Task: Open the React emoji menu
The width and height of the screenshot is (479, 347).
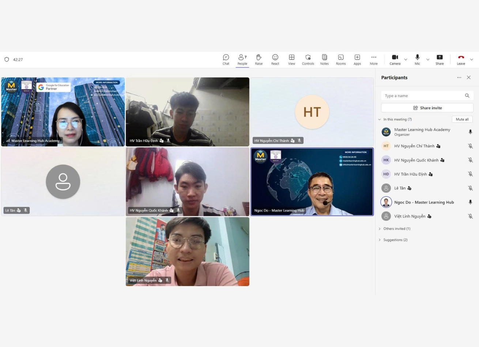Action: click(275, 60)
